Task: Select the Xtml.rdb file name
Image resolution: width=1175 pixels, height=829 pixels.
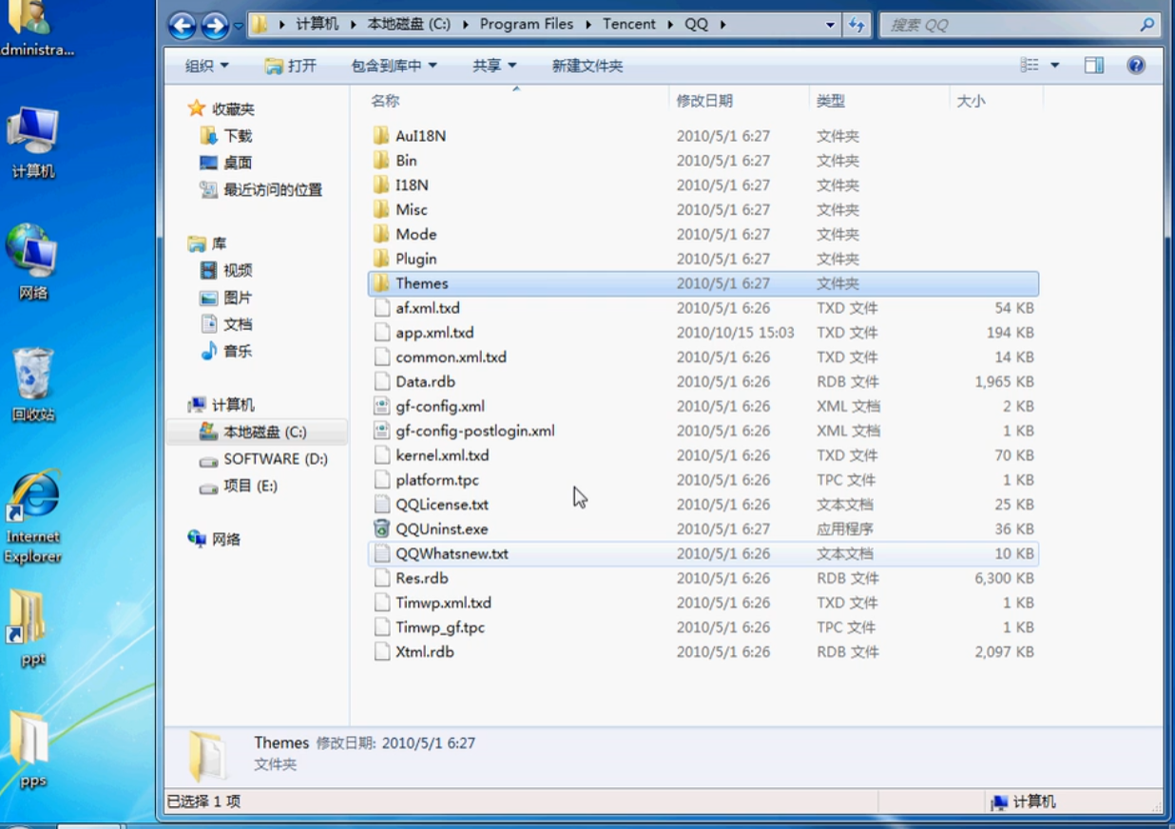Action: click(425, 652)
